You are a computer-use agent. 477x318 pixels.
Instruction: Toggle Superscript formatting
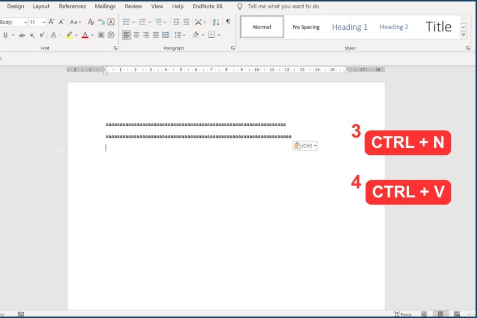(42, 35)
